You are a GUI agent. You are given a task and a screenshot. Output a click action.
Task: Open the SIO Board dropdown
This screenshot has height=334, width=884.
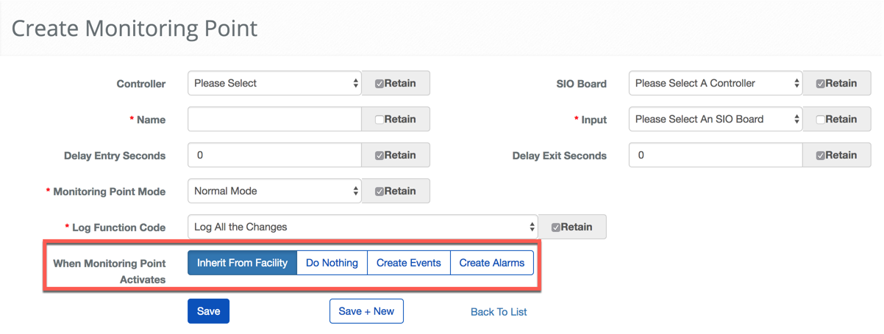[715, 84]
